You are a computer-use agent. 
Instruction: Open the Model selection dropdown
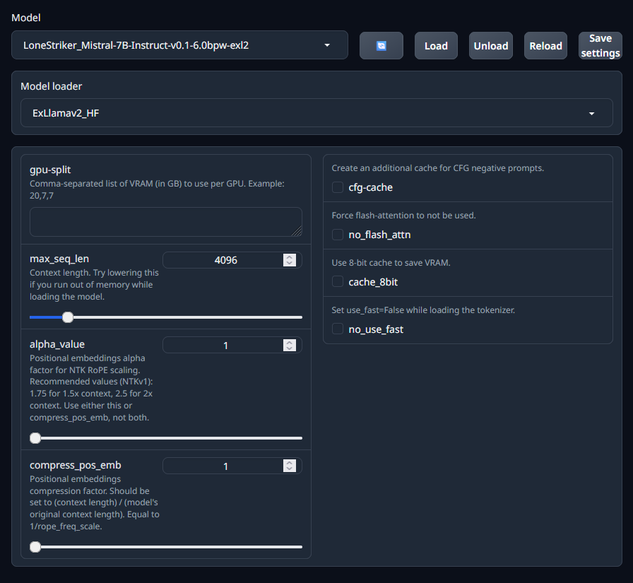pyautogui.click(x=179, y=45)
